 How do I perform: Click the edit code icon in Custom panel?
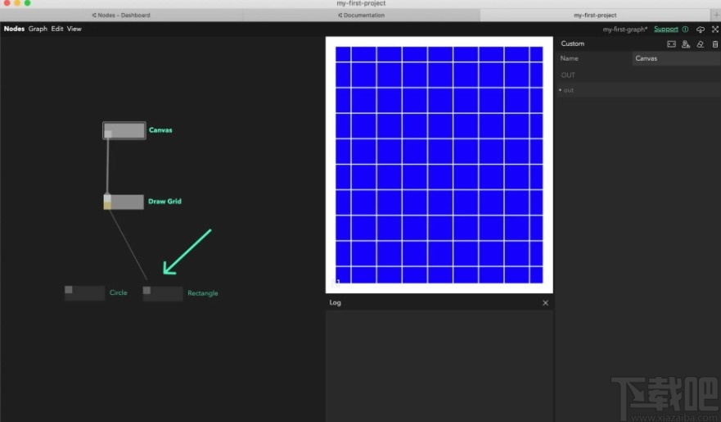coord(671,44)
